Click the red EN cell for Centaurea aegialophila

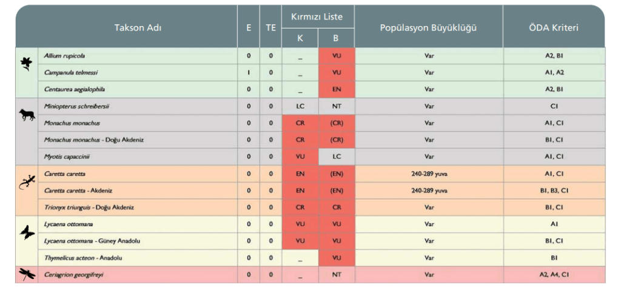(335, 89)
